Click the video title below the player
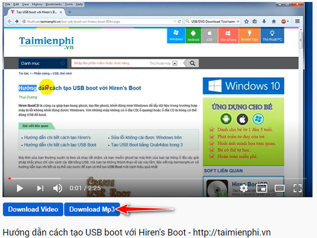This screenshot has width=317, height=238. [x=137, y=232]
